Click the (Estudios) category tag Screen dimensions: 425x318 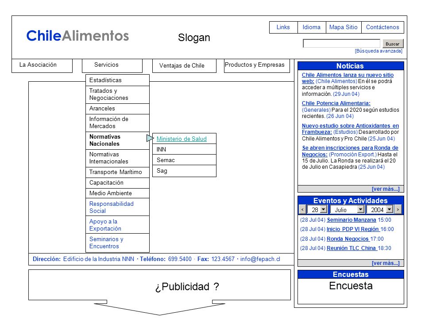pos(346,132)
